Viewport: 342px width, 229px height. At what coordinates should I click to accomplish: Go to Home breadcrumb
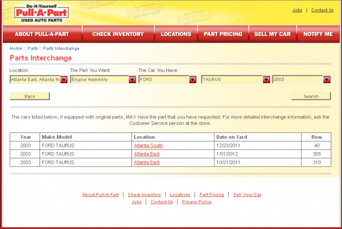16,49
